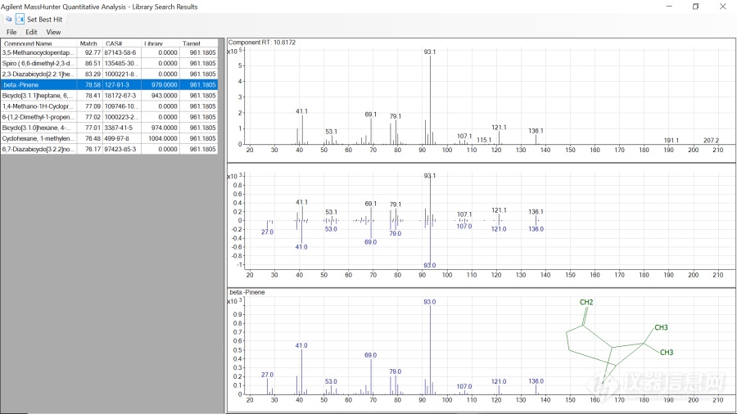This screenshot has height=414, width=737.
Task: Open the View menu
Action: (x=53, y=32)
